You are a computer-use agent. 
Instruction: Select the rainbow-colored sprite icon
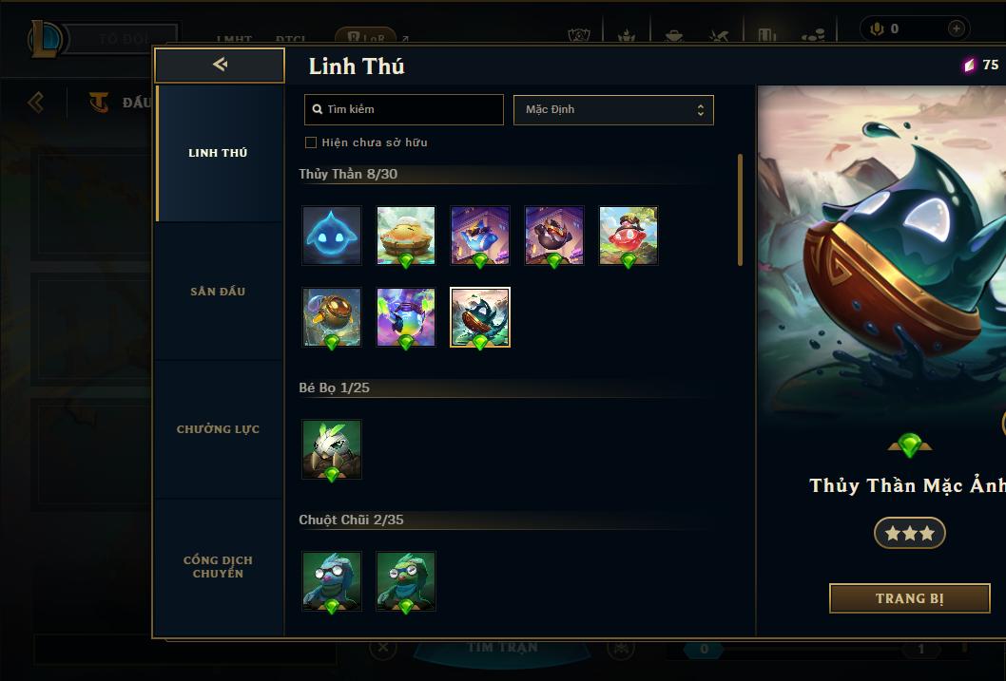click(x=405, y=317)
